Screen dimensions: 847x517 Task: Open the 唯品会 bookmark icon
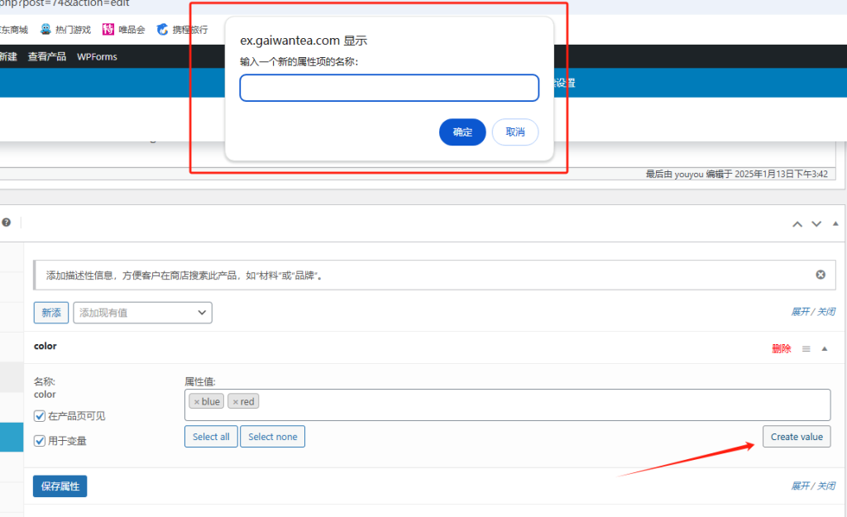point(108,29)
